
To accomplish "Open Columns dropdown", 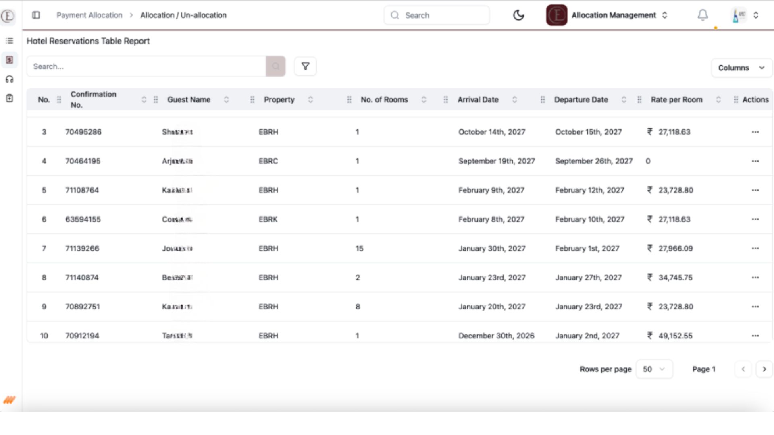I will pyautogui.click(x=741, y=68).
